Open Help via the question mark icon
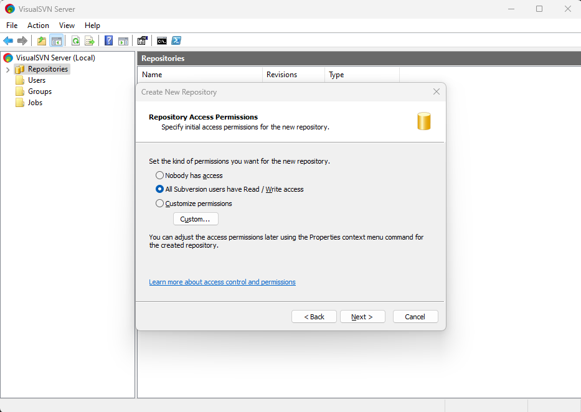 coord(109,41)
